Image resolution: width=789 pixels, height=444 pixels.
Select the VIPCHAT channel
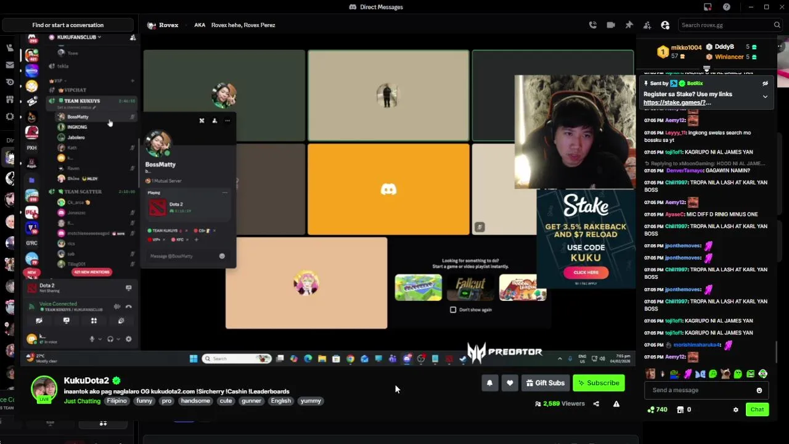pos(75,90)
